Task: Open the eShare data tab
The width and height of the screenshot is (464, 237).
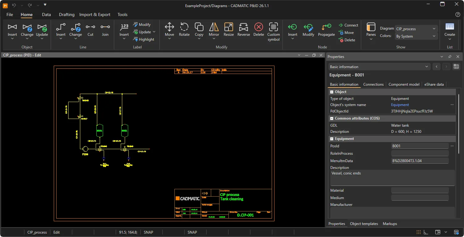Action: (434, 84)
